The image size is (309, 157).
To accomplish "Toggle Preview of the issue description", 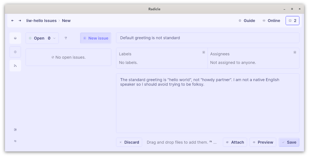I will click(x=263, y=142).
